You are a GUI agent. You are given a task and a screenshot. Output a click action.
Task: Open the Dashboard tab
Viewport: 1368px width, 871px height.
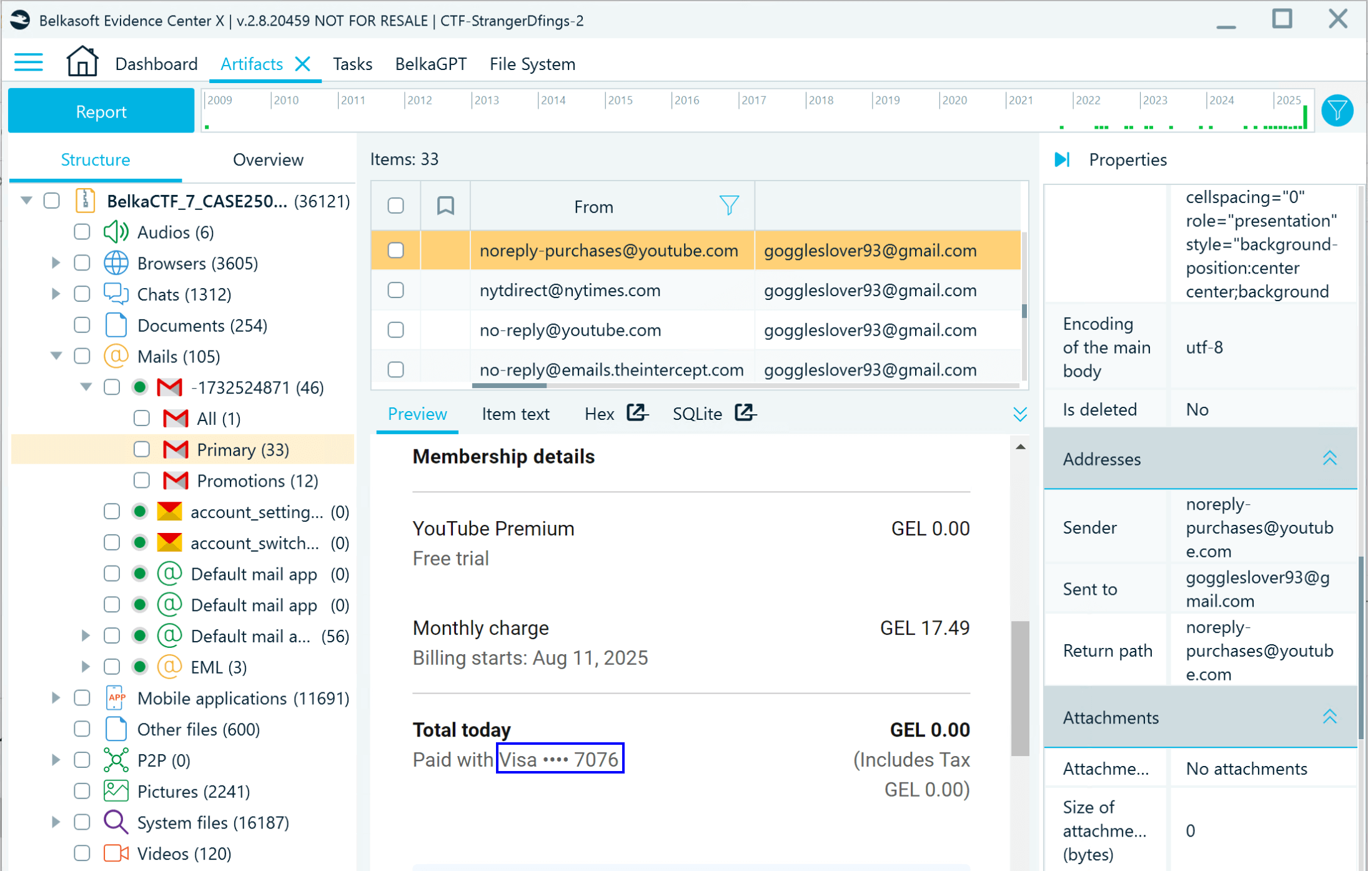pos(156,64)
